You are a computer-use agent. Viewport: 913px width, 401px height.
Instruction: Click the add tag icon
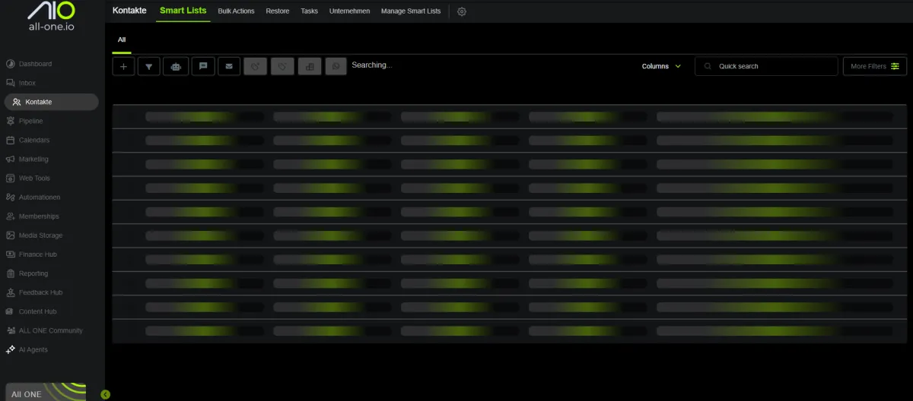(256, 66)
